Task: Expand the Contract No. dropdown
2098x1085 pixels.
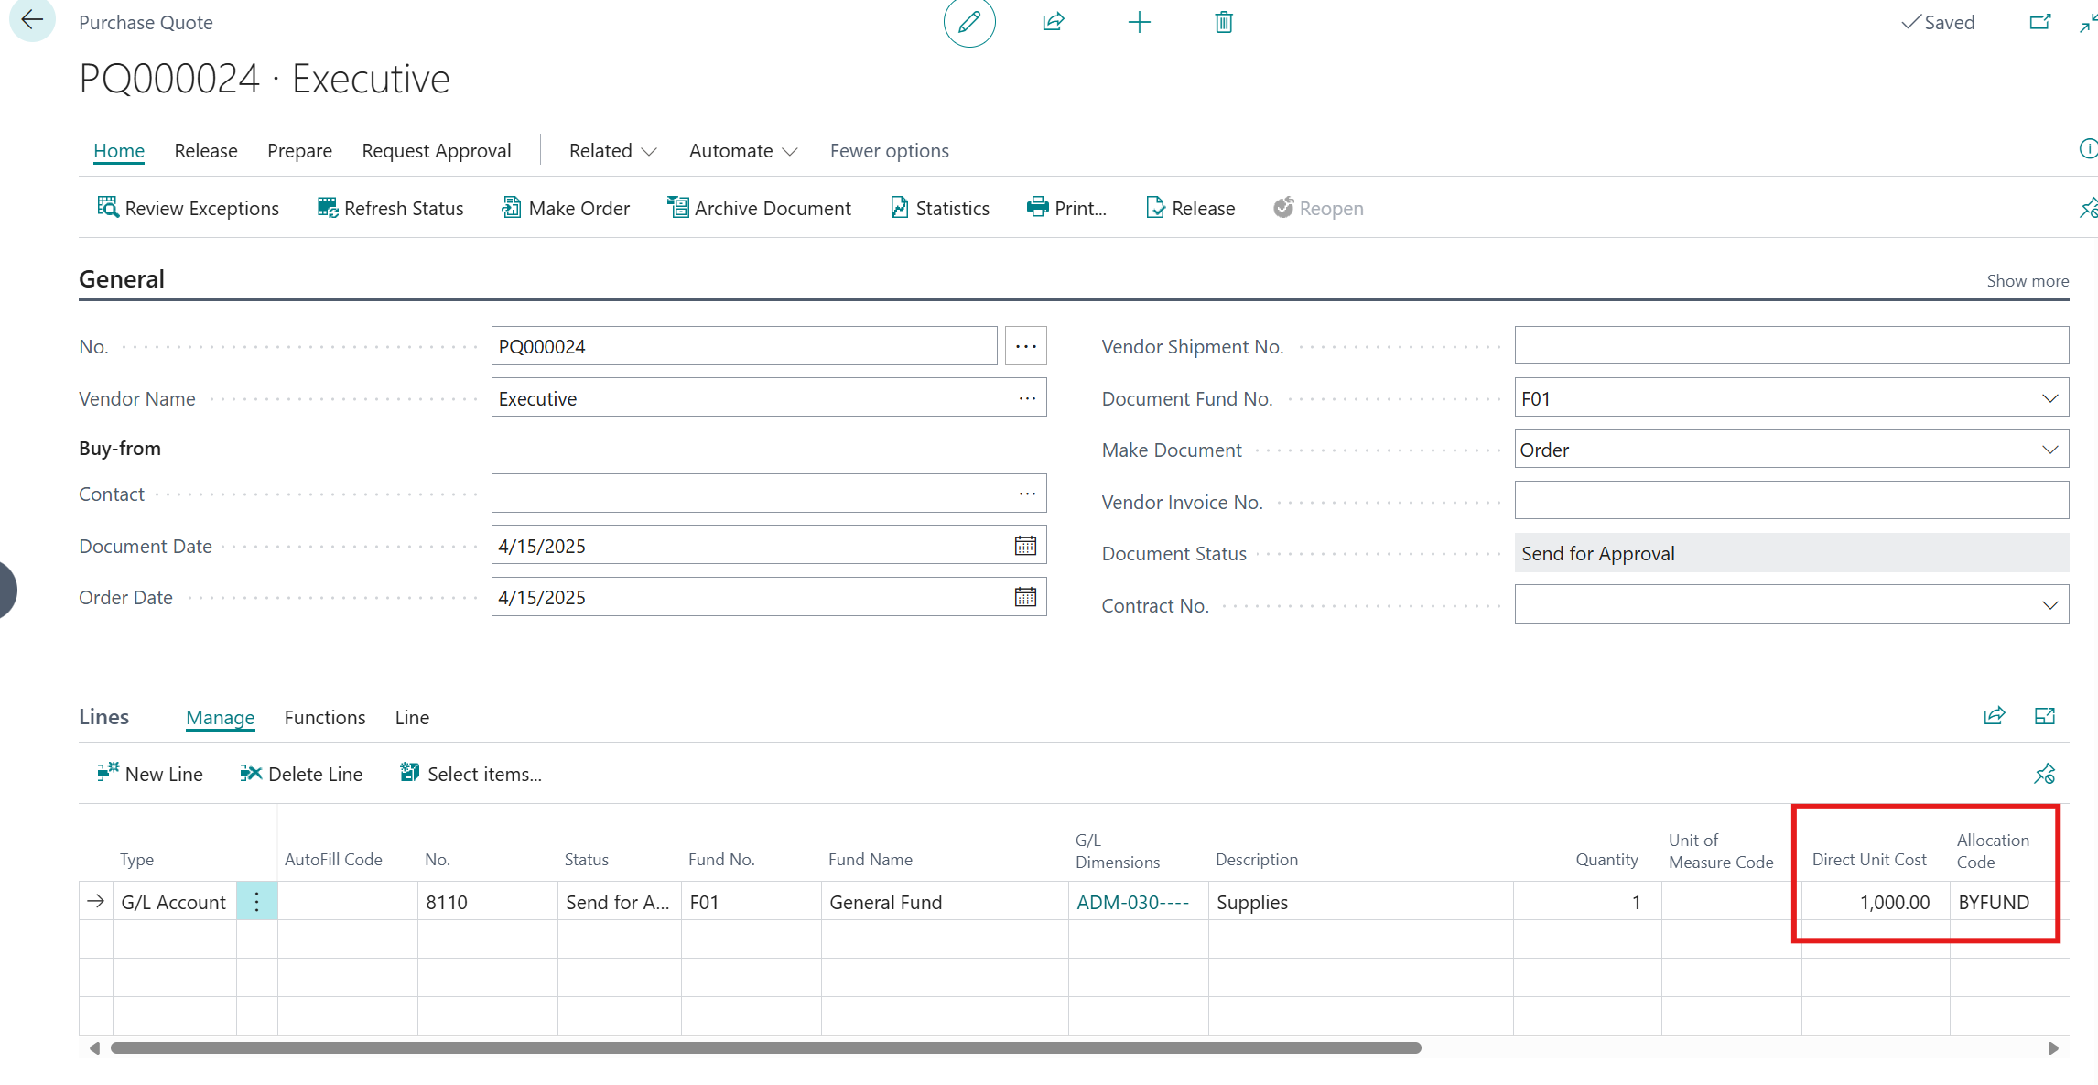Action: (2049, 605)
